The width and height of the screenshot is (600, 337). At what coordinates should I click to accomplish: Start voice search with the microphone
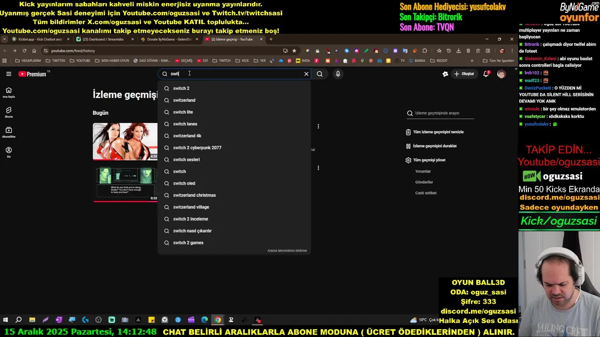tap(338, 74)
